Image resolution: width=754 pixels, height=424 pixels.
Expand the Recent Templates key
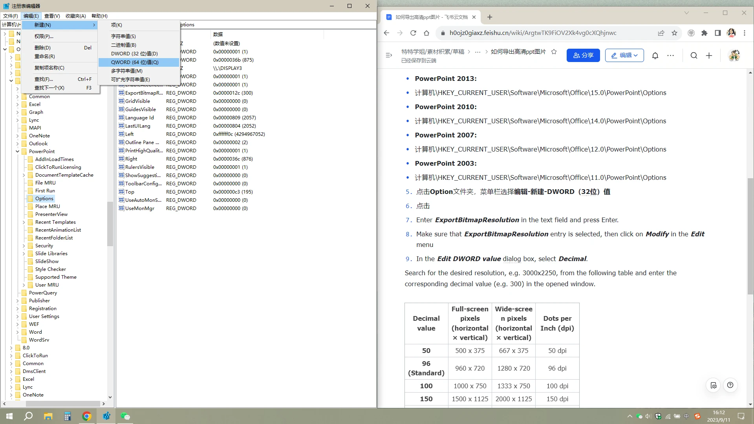pyautogui.click(x=24, y=222)
